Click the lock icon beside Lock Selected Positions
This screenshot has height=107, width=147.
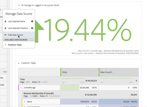[5, 28]
